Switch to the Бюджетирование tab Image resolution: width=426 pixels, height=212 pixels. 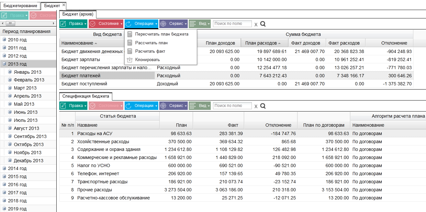coord(20,5)
